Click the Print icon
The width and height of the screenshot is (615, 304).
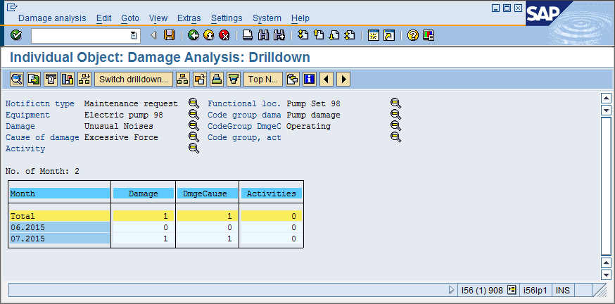click(x=248, y=35)
